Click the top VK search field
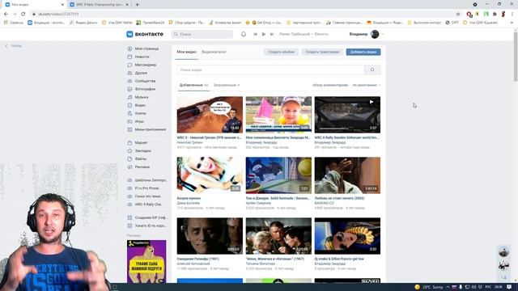Screen dimensions: 518x291 click(202, 34)
